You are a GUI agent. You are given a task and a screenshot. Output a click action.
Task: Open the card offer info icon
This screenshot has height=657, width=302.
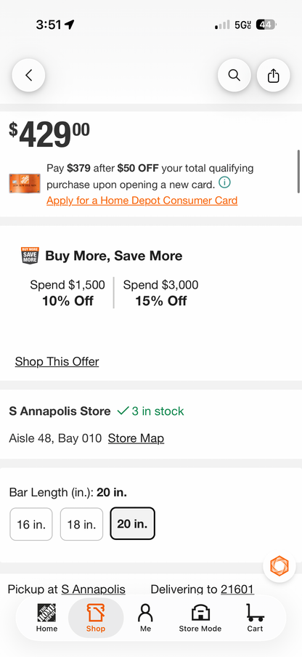(x=225, y=182)
